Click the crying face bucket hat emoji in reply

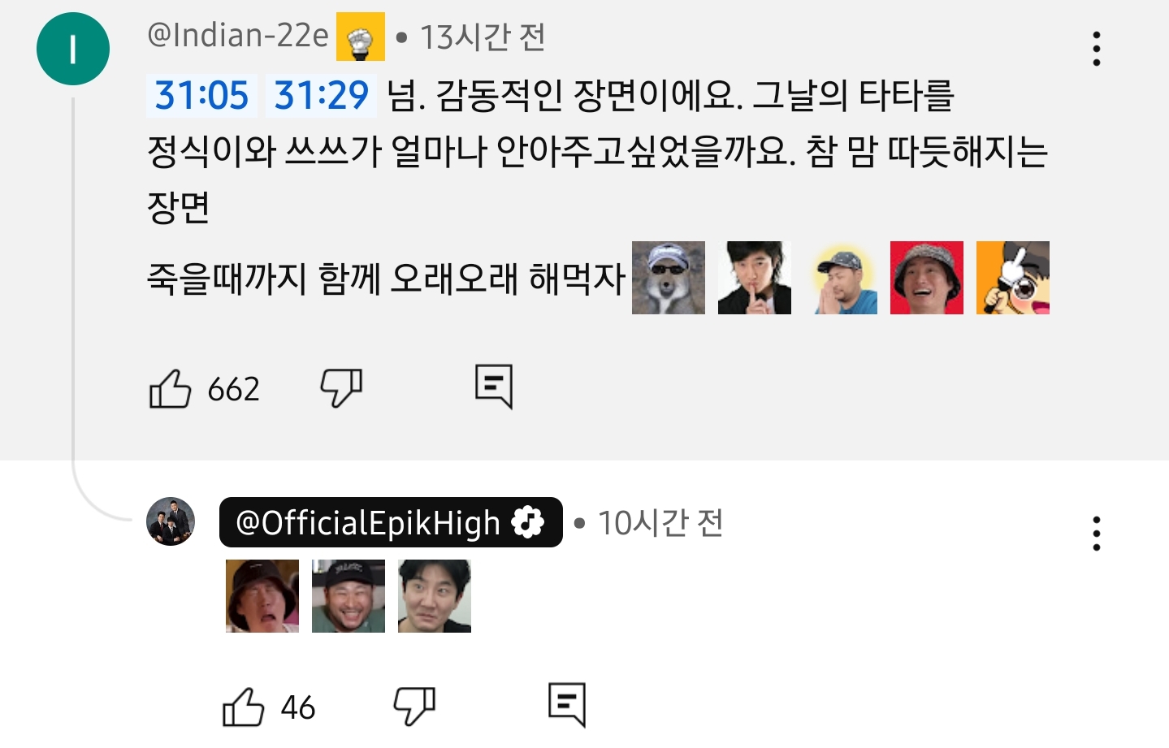point(262,596)
